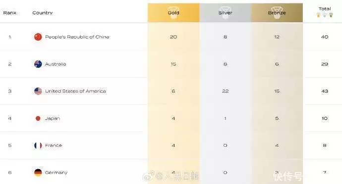Open the Germany country name
The width and height of the screenshot is (342, 184).
56,173
